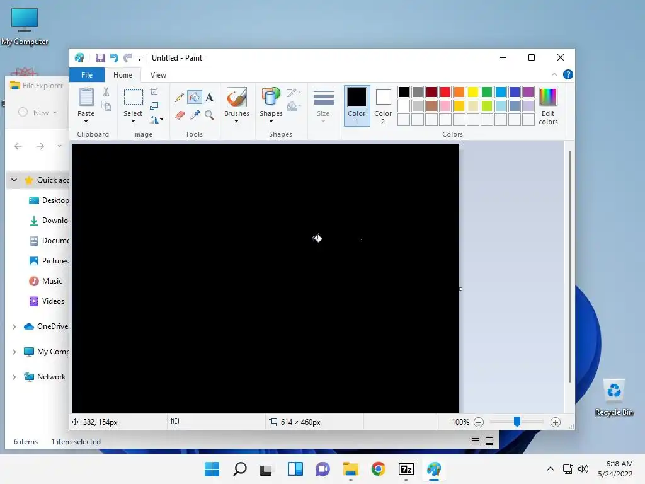Image resolution: width=645 pixels, height=484 pixels.
Task: Pick the yellow color swatch
Action: click(473, 92)
